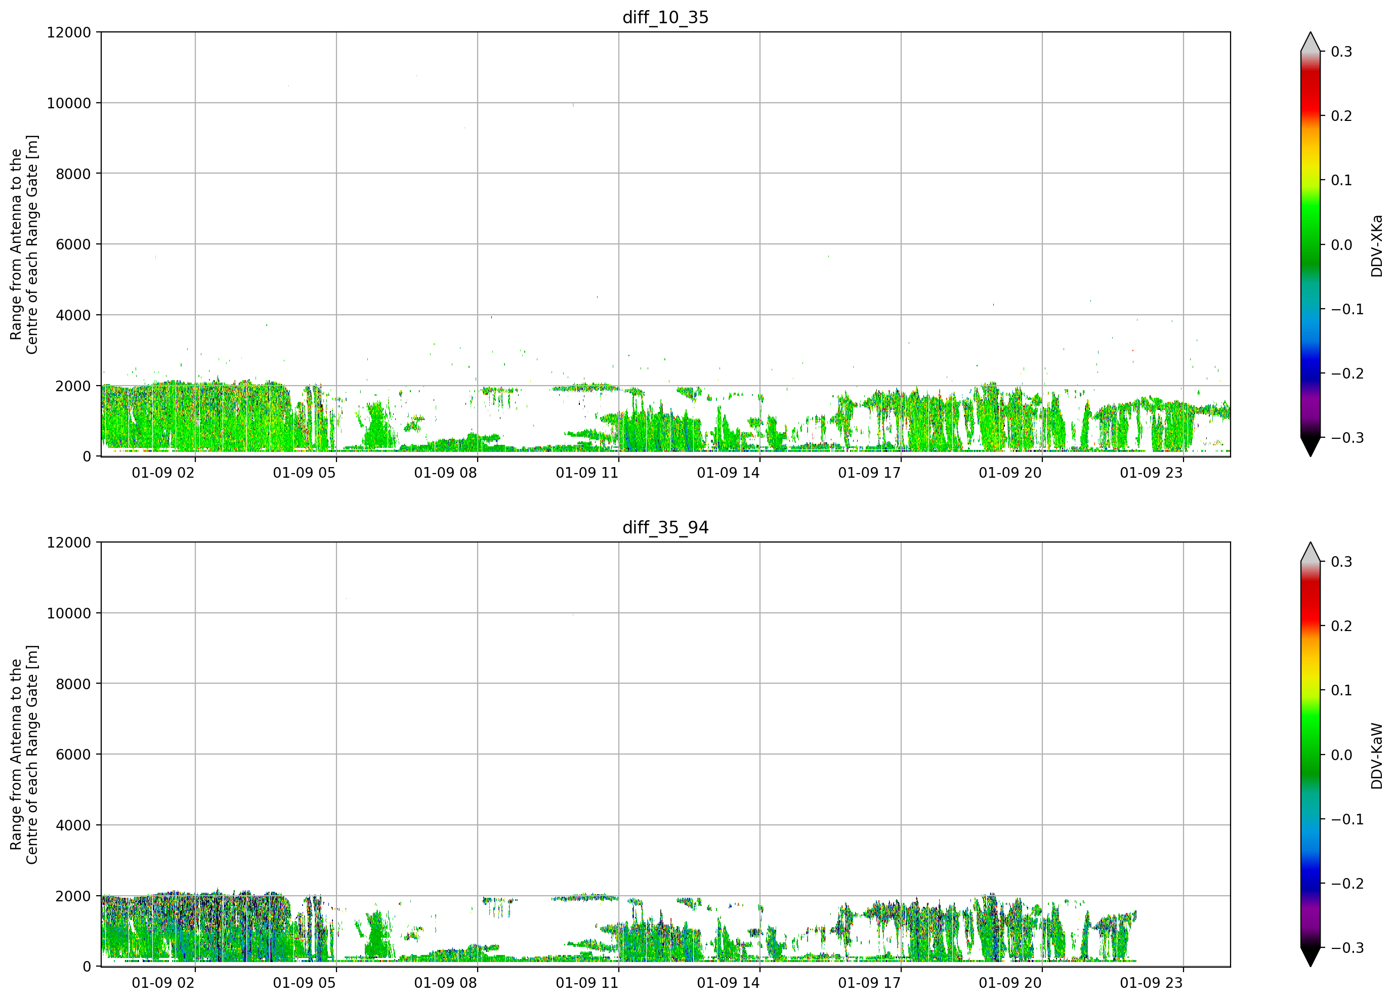The height and width of the screenshot is (1001, 1394).
Task: Click the '01-09 11' time tick under diff_10_35
Action: pyautogui.click(x=587, y=473)
